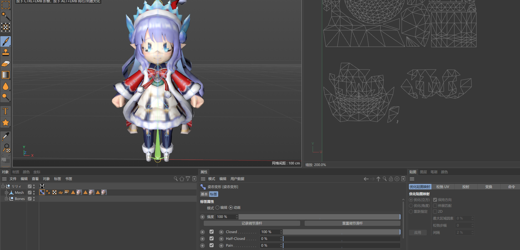Click the 应用 button
520x250 pixels.
[418, 232]
